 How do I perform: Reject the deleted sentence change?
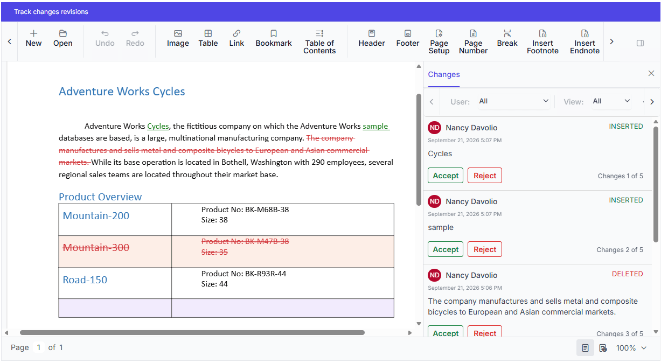485,332
